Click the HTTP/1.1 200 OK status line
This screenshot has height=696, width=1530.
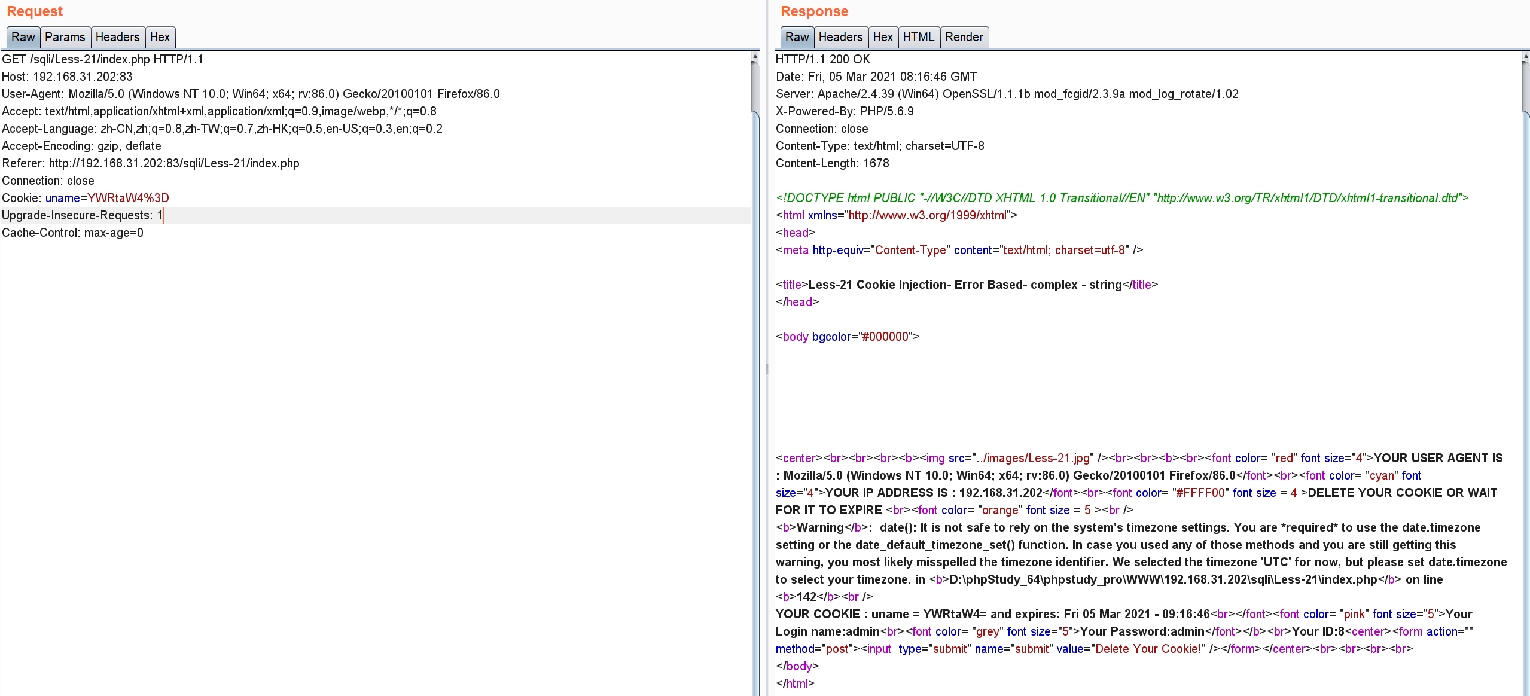(x=823, y=59)
